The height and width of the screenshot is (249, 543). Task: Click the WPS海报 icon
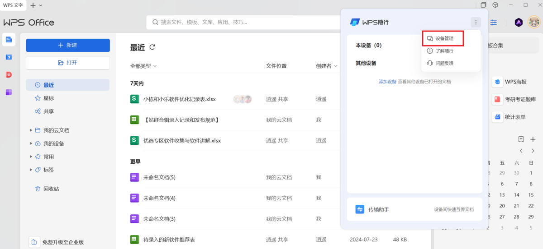click(497, 82)
